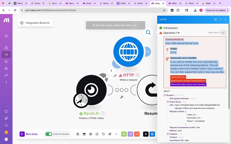This screenshot has height=144, width=231.
Task: Open browser downloads icon
Action: (x=195, y=10)
